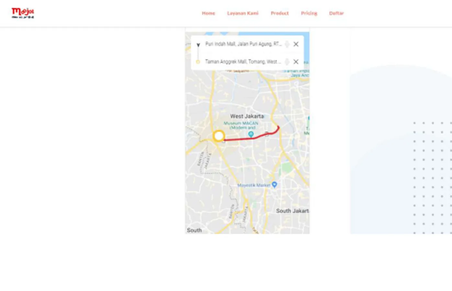Click the Mayestik Market text label
The width and height of the screenshot is (452, 291).
254,185
